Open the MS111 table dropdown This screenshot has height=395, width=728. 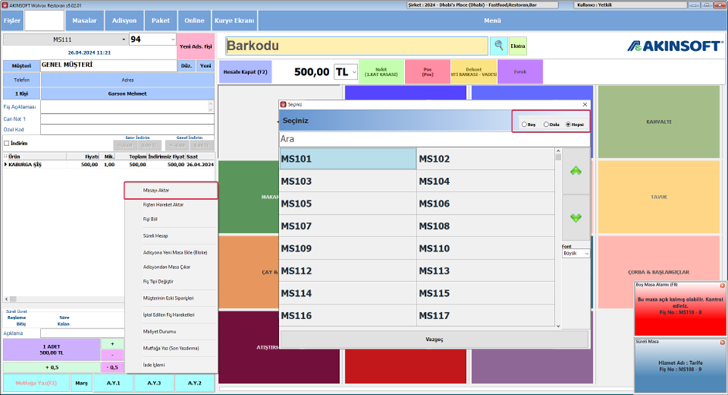coord(124,39)
